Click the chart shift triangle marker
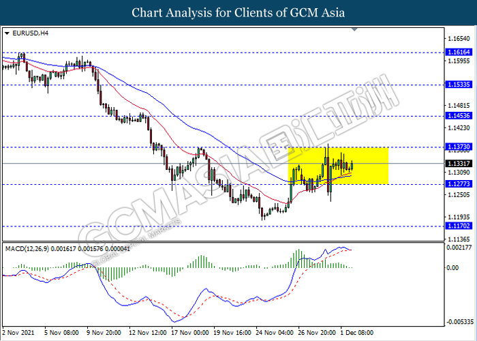477x341 pixels. [x=354, y=29]
